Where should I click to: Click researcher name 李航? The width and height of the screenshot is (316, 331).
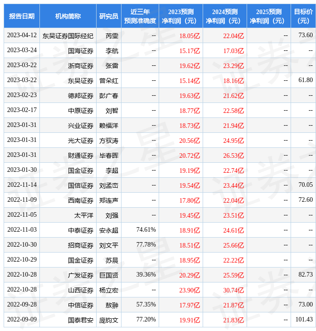coord(112,51)
